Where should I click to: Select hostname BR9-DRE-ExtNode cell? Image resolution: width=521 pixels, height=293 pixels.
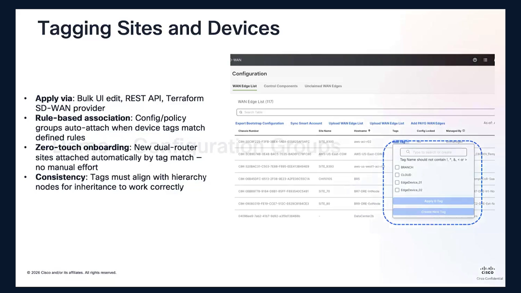point(367,204)
